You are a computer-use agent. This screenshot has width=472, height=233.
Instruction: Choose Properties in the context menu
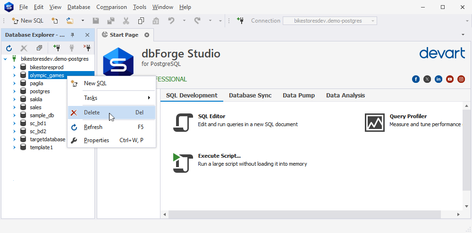111,140
